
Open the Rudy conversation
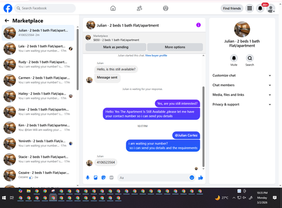point(38,64)
